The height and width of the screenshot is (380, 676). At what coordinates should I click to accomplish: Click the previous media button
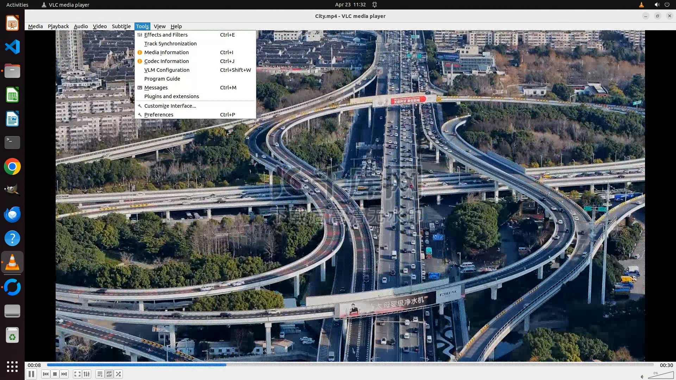[45, 374]
